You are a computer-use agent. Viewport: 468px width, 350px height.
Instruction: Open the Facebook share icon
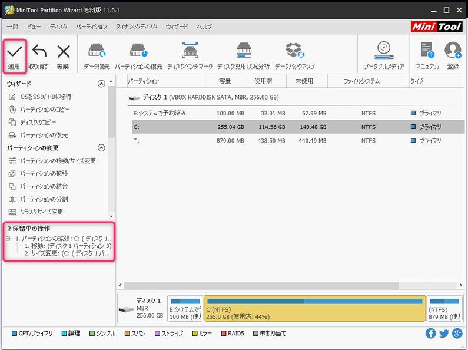point(430,334)
